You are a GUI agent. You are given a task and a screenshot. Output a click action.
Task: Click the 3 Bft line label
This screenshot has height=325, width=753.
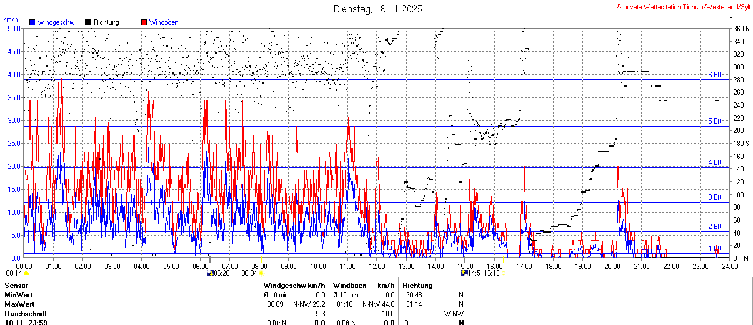[715, 197]
